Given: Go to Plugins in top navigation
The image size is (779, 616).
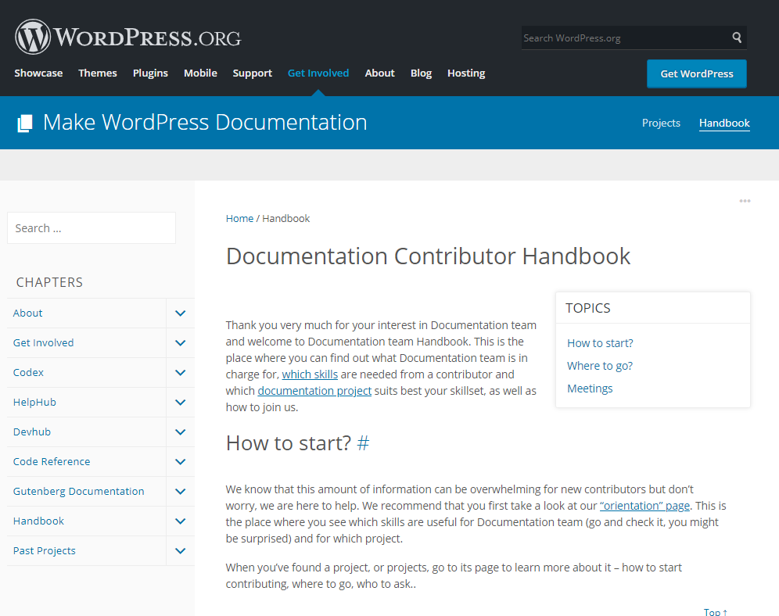Looking at the screenshot, I should pos(150,73).
